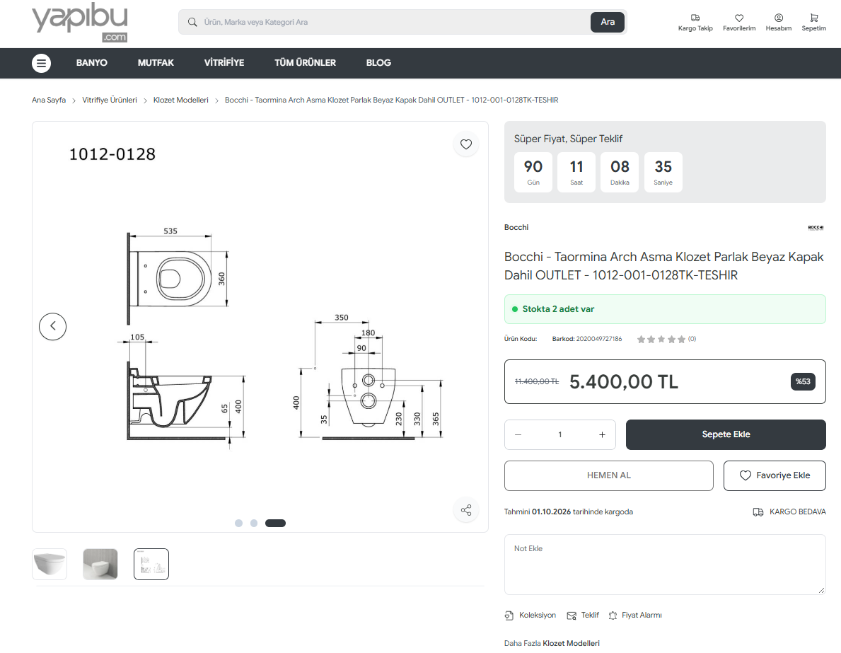
Task: Click the search magnifier icon
Action: click(192, 22)
